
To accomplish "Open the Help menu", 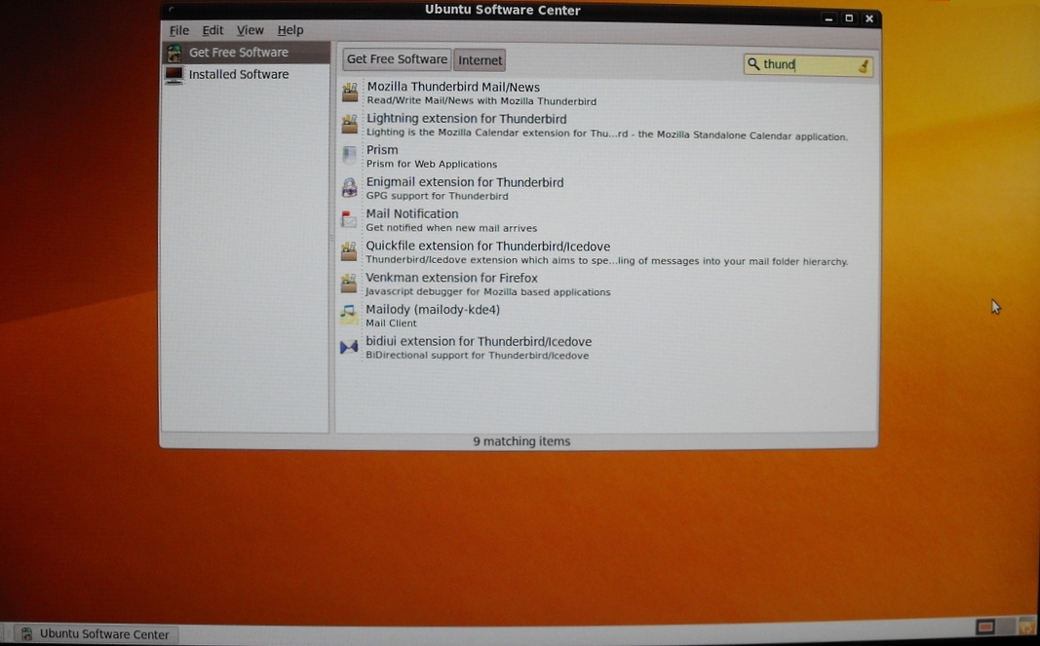I will click(x=289, y=30).
